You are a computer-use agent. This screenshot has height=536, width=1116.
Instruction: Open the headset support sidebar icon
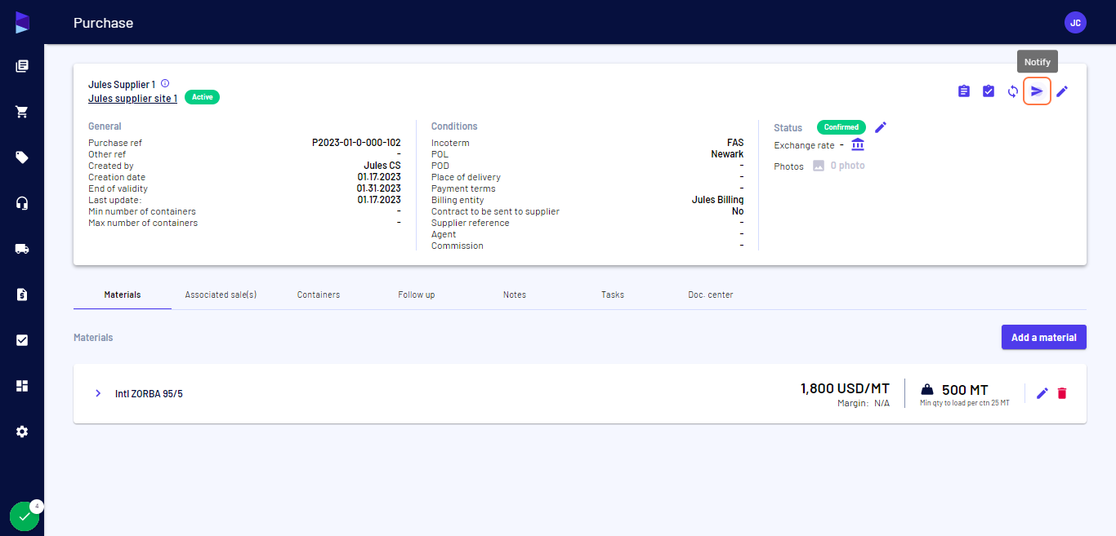point(22,203)
